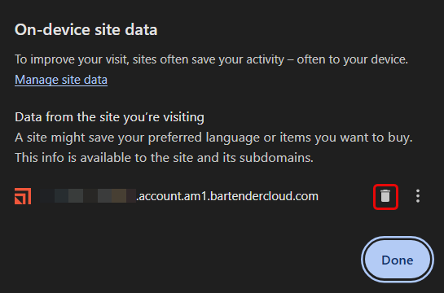Click the site logo beside the domain name

(x=23, y=196)
